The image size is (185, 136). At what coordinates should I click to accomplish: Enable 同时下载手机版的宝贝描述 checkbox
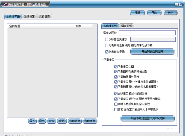point(116,104)
